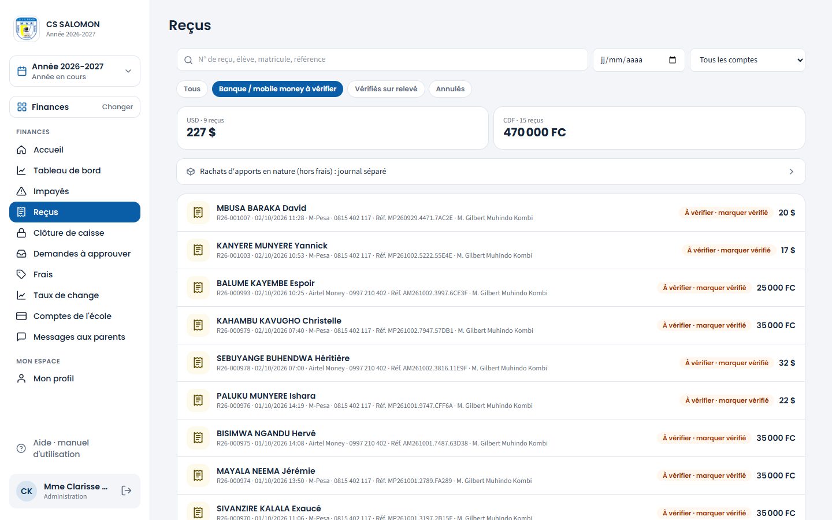Viewport: 832px width, 520px height.
Task: Mark PALUKU MUNYERE Ishara receipt as verified
Action: (727, 400)
